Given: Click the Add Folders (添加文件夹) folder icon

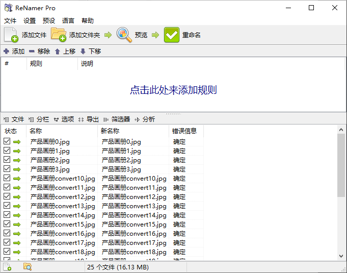Looking at the screenshot, I should click(59, 35).
